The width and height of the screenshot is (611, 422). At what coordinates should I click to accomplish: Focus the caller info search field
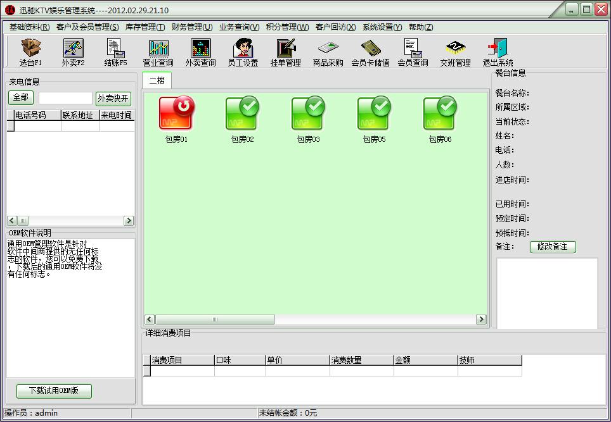65,98
